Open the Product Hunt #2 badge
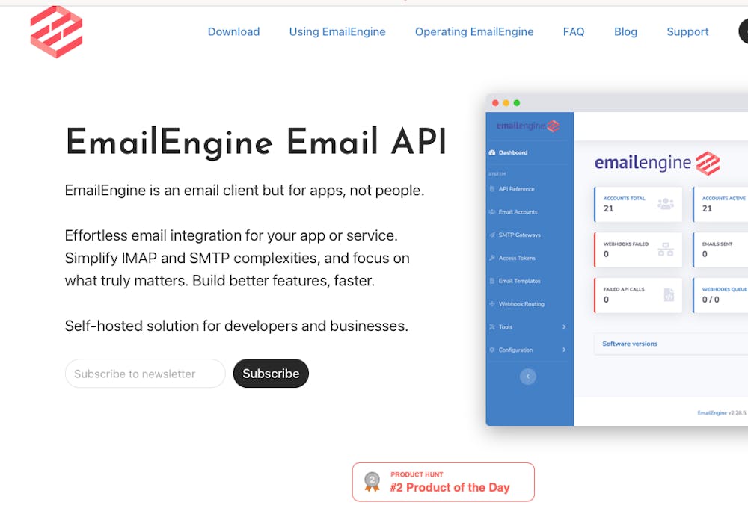 pyautogui.click(x=443, y=482)
